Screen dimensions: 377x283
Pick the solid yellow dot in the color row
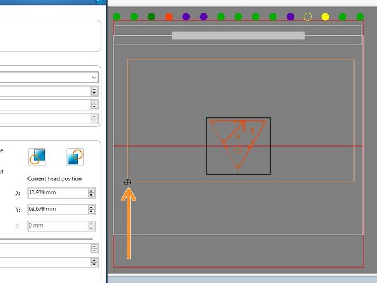[x=325, y=17]
